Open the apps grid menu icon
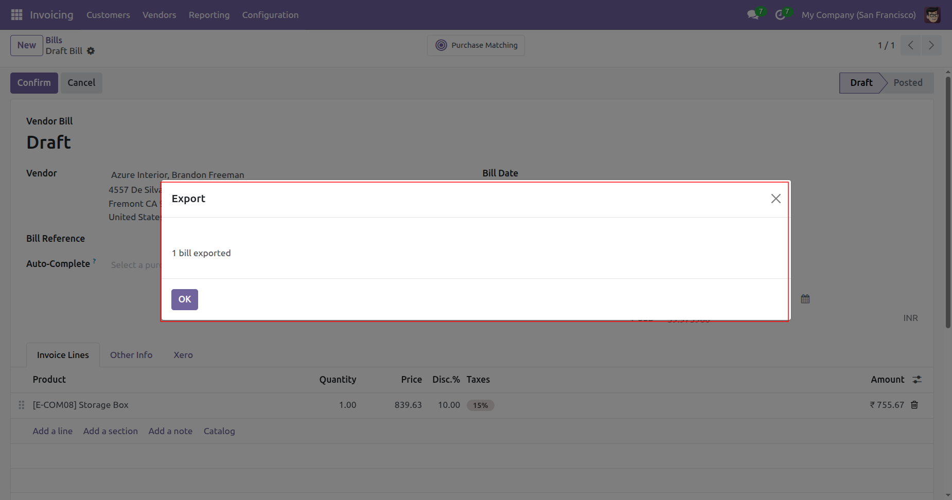This screenshot has width=952, height=500. (16, 15)
